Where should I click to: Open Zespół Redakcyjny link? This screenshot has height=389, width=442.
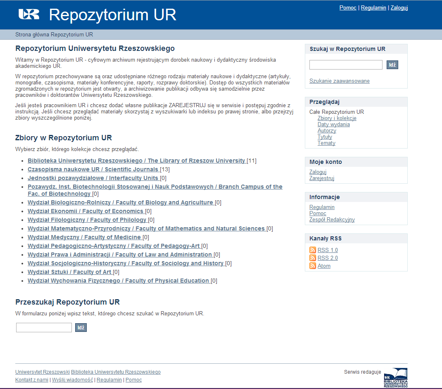click(x=332, y=219)
